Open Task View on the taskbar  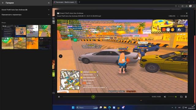coord(101,108)
